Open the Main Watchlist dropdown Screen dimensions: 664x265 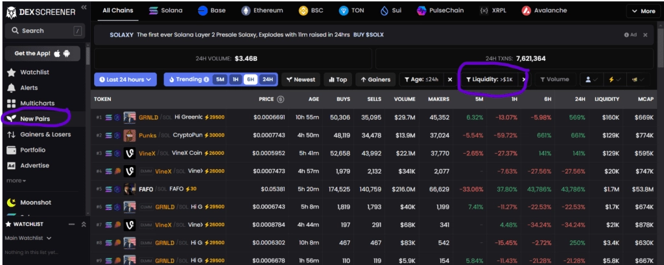pos(28,238)
